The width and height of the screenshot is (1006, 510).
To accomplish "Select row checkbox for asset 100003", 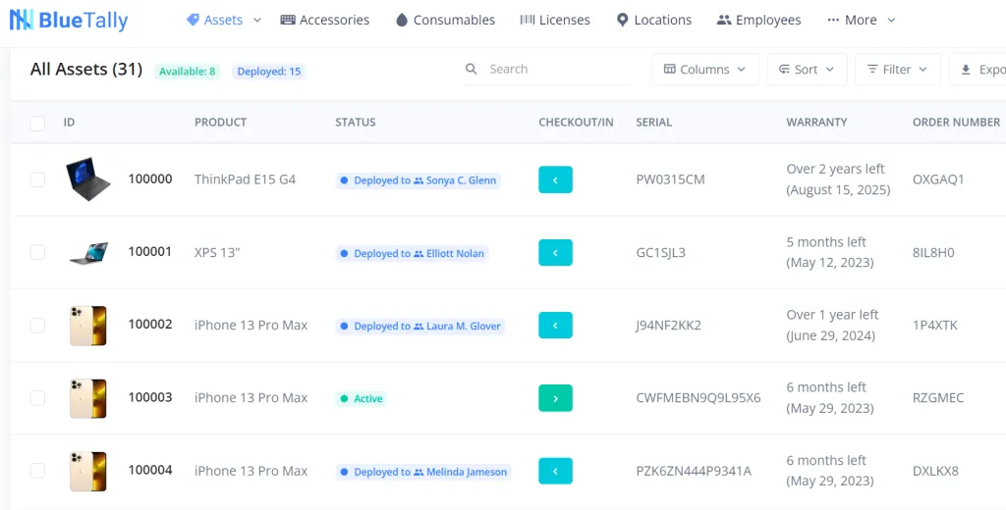I will (38, 398).
